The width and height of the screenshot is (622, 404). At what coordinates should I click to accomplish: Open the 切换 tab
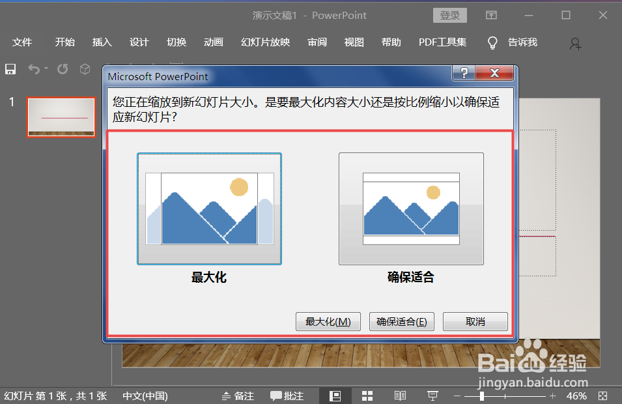[177, 42]
